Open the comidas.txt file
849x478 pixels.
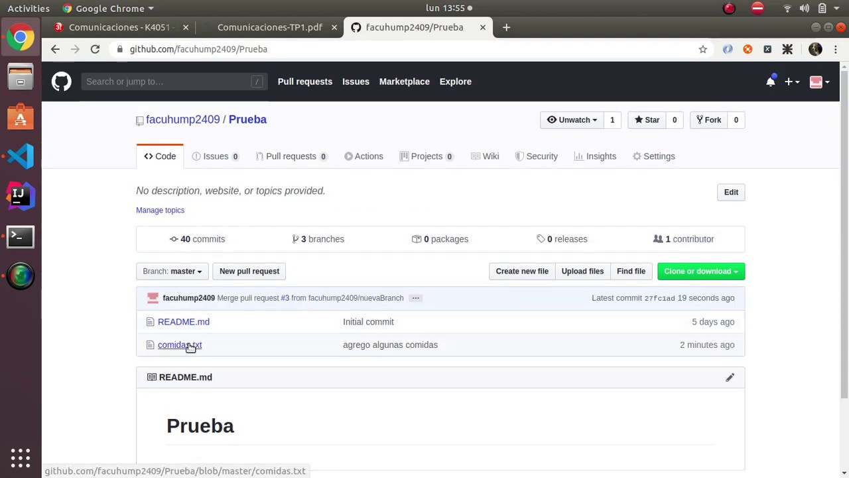tap(180, 345)
